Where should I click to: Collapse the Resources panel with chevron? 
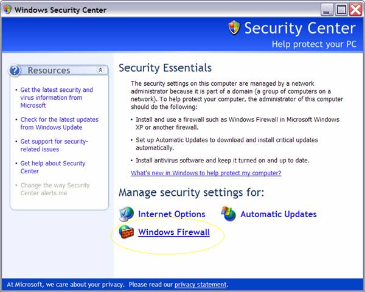[100, 70]
